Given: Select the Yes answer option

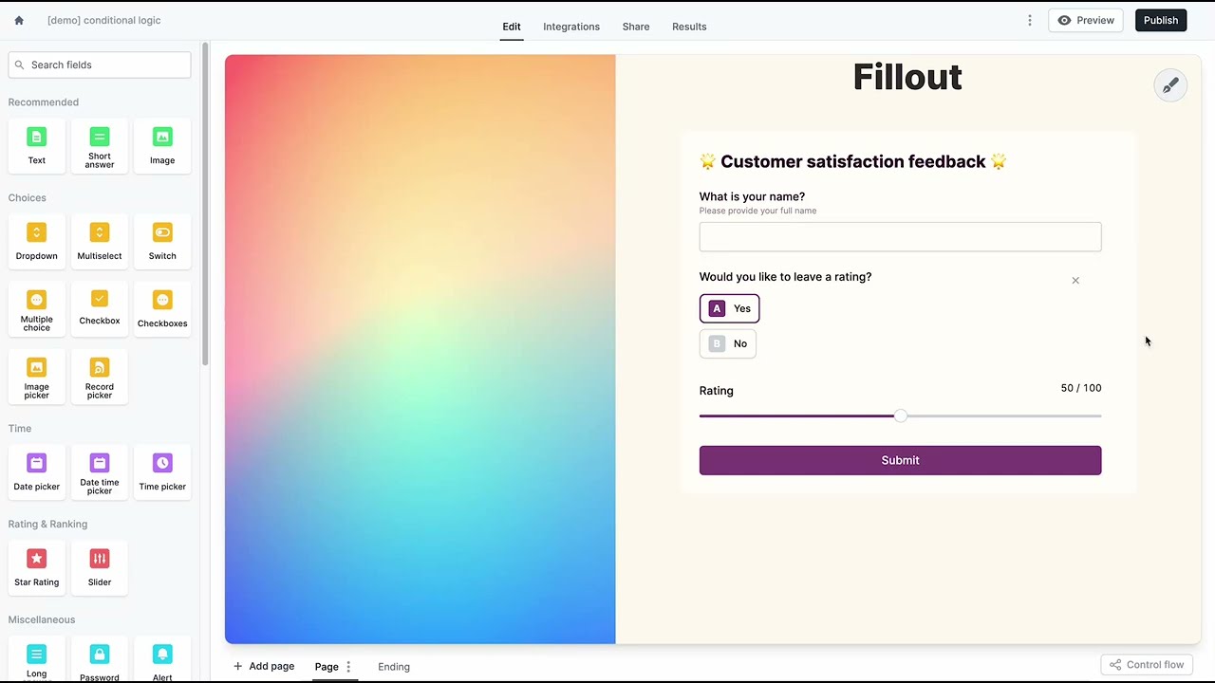Looking at the screenshot, I should click(x=729, y=308).
